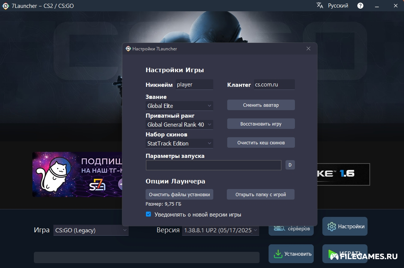This screenshot has height=268, width=404.
Task: Minimize the 7Launcher main window
Action: [x=377, y=6]
